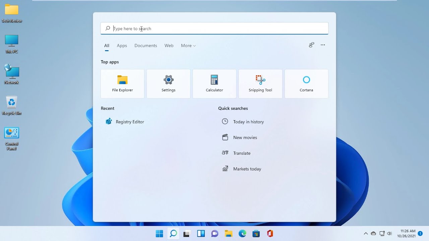Select Control Panel desktop icon

pyautogui.click(x=12, y=139)
